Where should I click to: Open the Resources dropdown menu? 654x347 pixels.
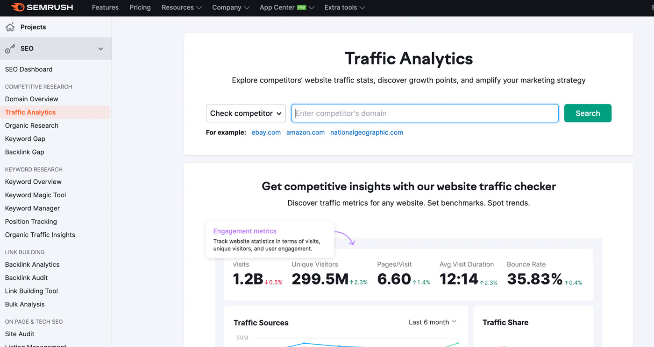[x=182, y=7]
